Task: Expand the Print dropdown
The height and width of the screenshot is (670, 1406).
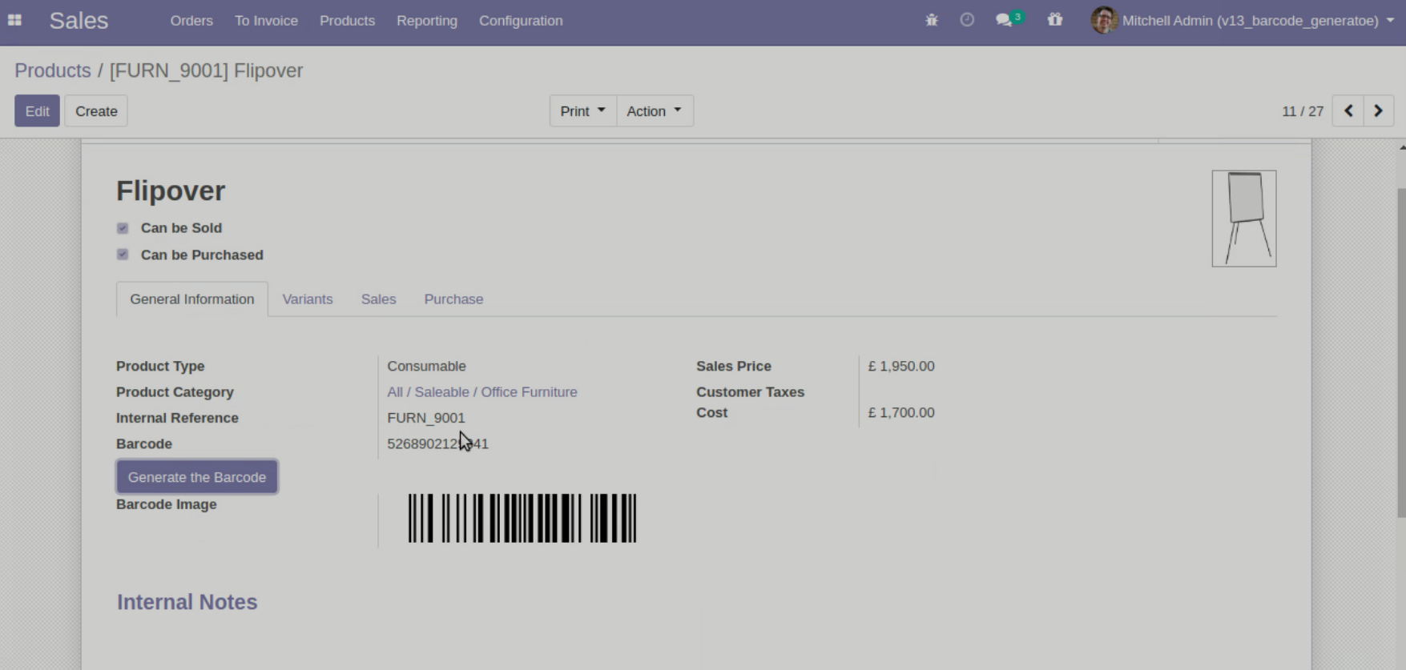Action: coord(583,111)
